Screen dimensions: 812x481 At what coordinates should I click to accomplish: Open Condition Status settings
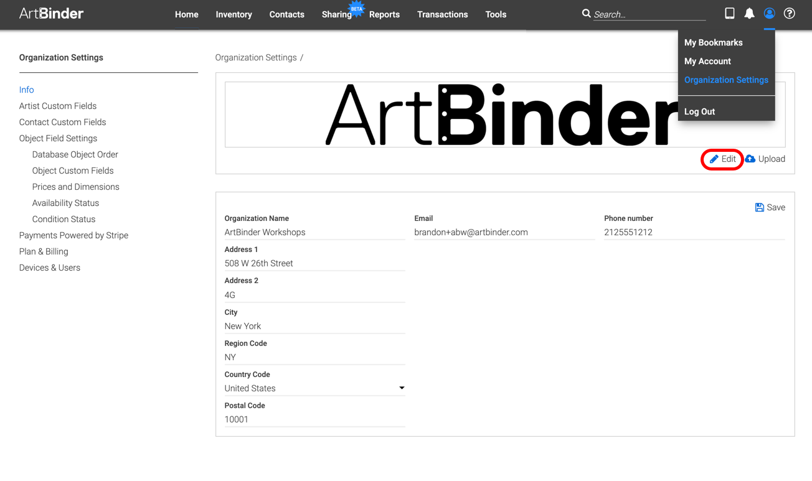point(64,219)
